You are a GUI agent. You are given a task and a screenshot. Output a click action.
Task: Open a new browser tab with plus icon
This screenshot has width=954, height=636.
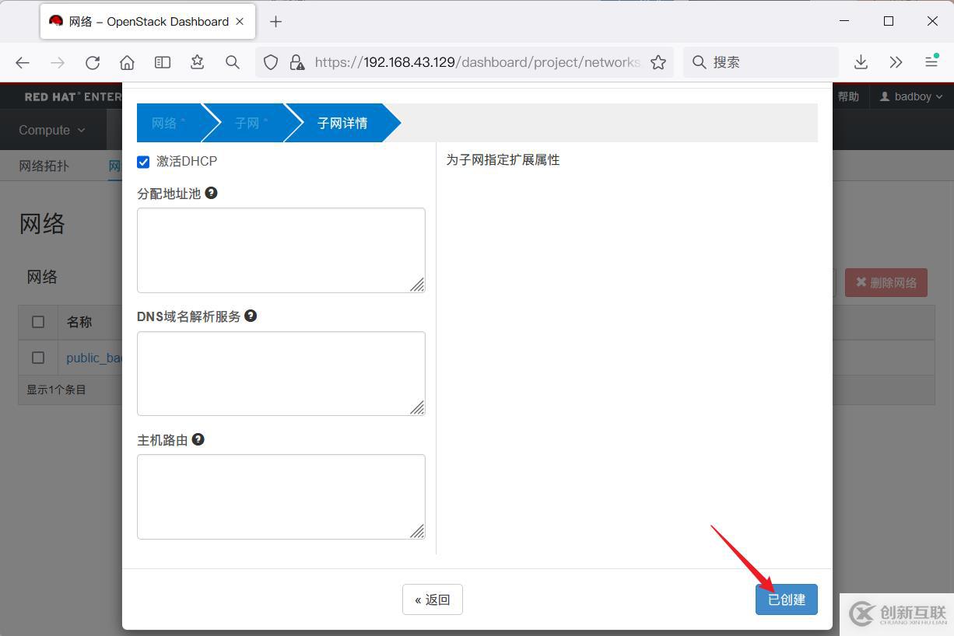tap(275, 22)
